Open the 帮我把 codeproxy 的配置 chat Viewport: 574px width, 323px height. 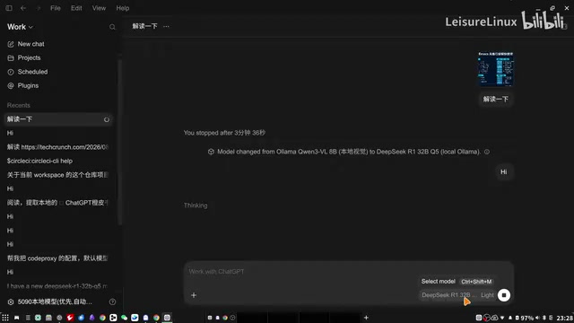pos(57,258)
